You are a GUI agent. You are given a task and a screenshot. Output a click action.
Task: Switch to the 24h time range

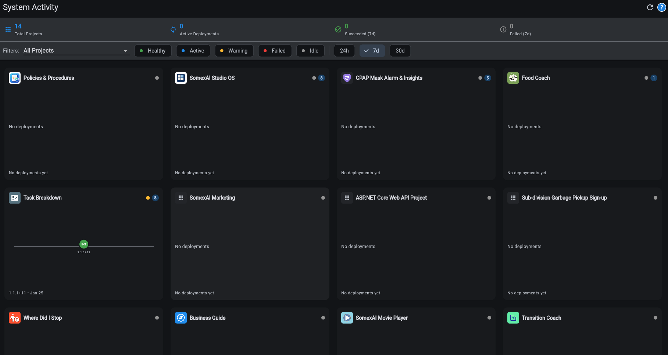point(344,51)
